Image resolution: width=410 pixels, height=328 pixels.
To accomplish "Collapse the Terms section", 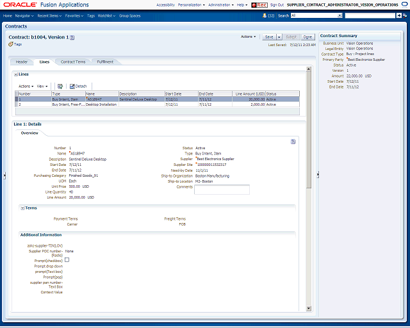I will tap(23, 208).
